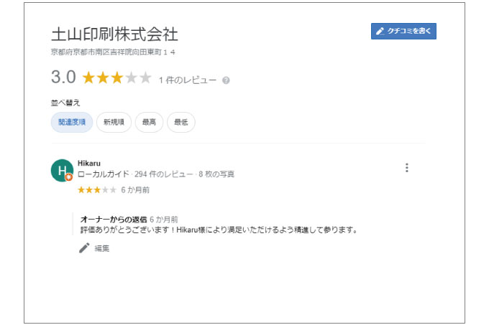Screen dimensions: 489x325
Task: Select the 関連度順 sort chip
Action: (x=72, y=122)
